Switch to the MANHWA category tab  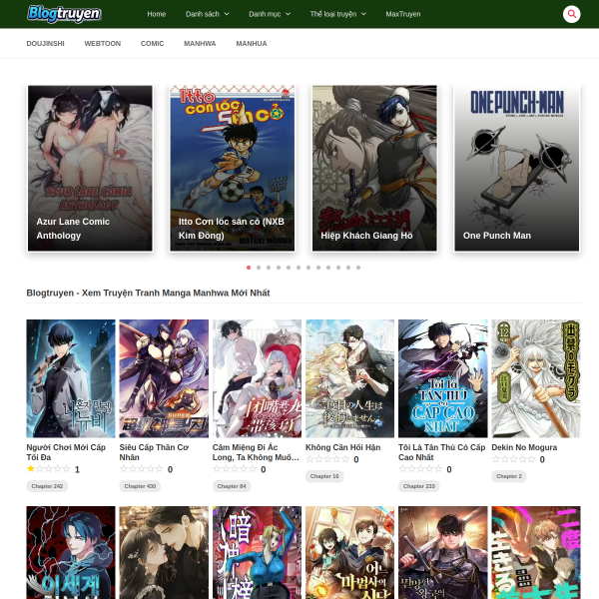click(x=200, y=44)
